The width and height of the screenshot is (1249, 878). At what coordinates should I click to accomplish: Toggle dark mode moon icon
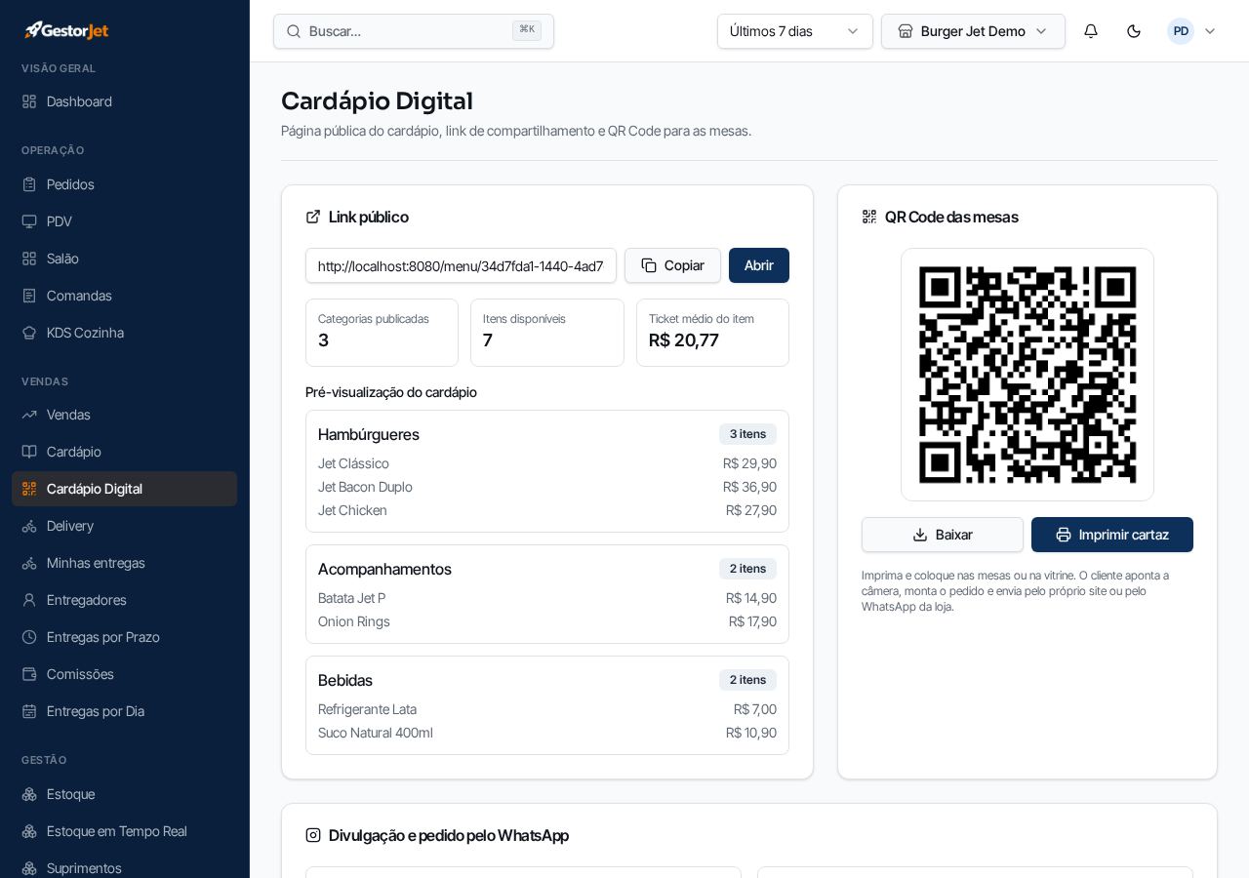tap(1134, 31)
